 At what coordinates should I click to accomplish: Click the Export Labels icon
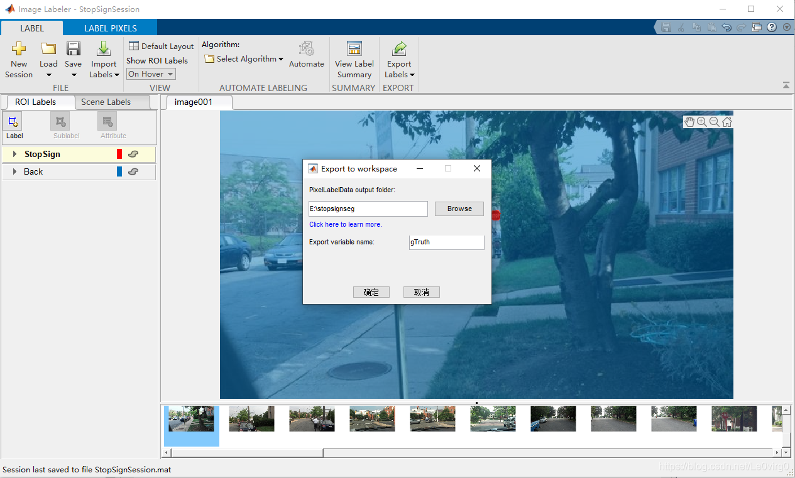point(399,49)
